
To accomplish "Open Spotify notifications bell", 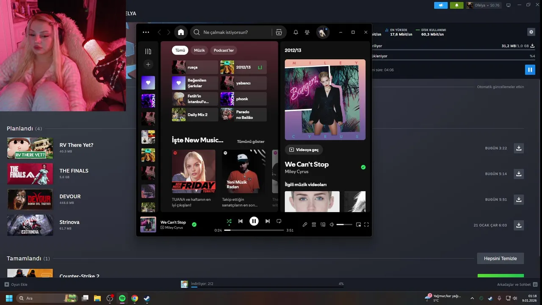I will [x=296, y=32].
